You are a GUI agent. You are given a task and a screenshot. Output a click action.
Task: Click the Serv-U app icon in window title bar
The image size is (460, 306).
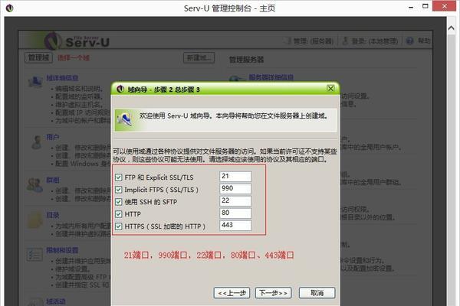coord(9,8)
